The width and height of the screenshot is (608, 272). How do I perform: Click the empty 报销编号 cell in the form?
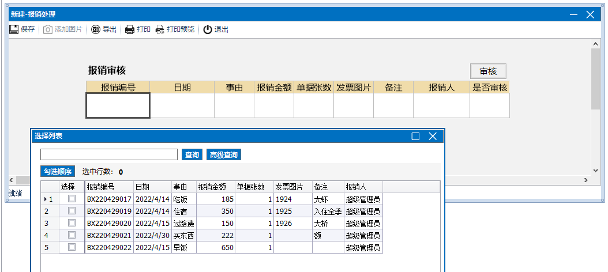pyautogui.click(x=118, y=105)
